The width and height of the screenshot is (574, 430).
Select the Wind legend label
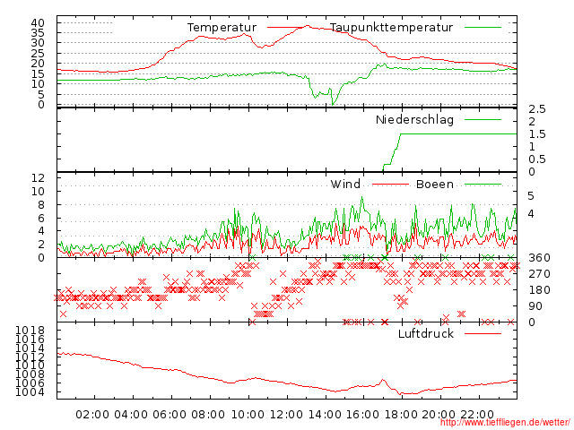point(345,184)
